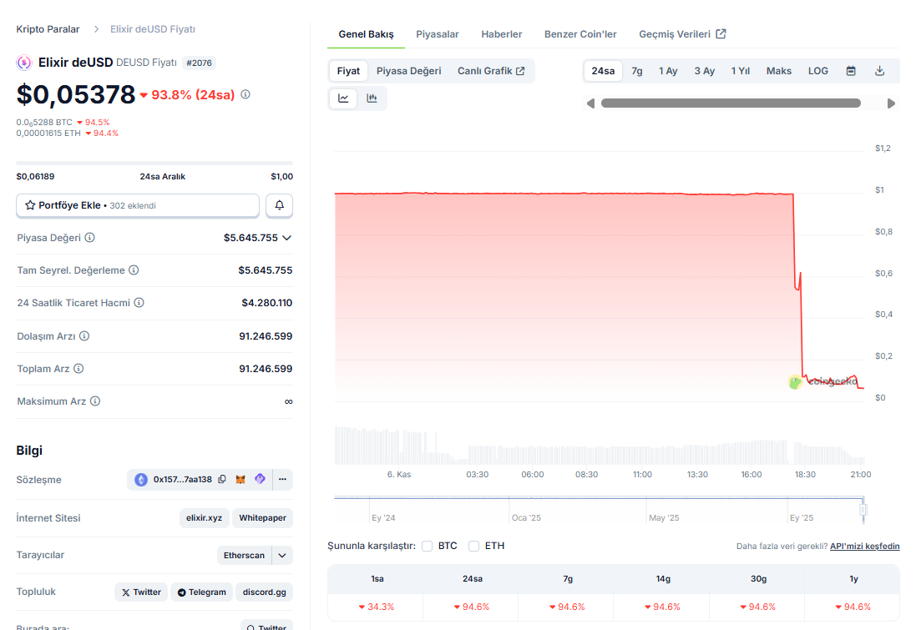Screen dimensions: 916x630
Task: Tick the ETH comparison checkbox
Action: click(x=473, y=546)
